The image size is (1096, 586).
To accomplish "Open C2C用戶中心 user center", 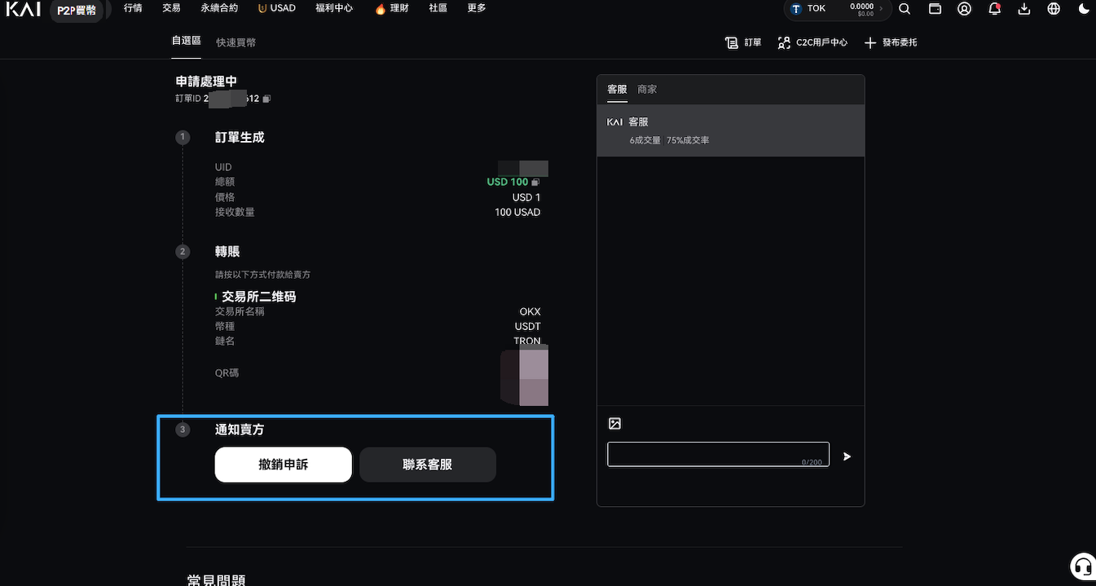I will pyautogui.click(x=812, y=42).
